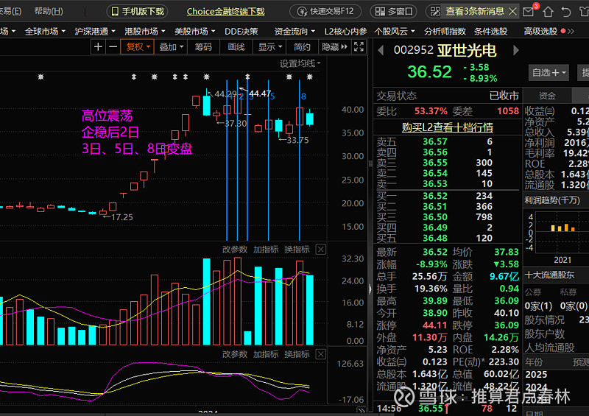Open the 复权 adjustment dropdown
Image resolution: width=589 pixels, height=416 pixels.
[x=138, y=46]
